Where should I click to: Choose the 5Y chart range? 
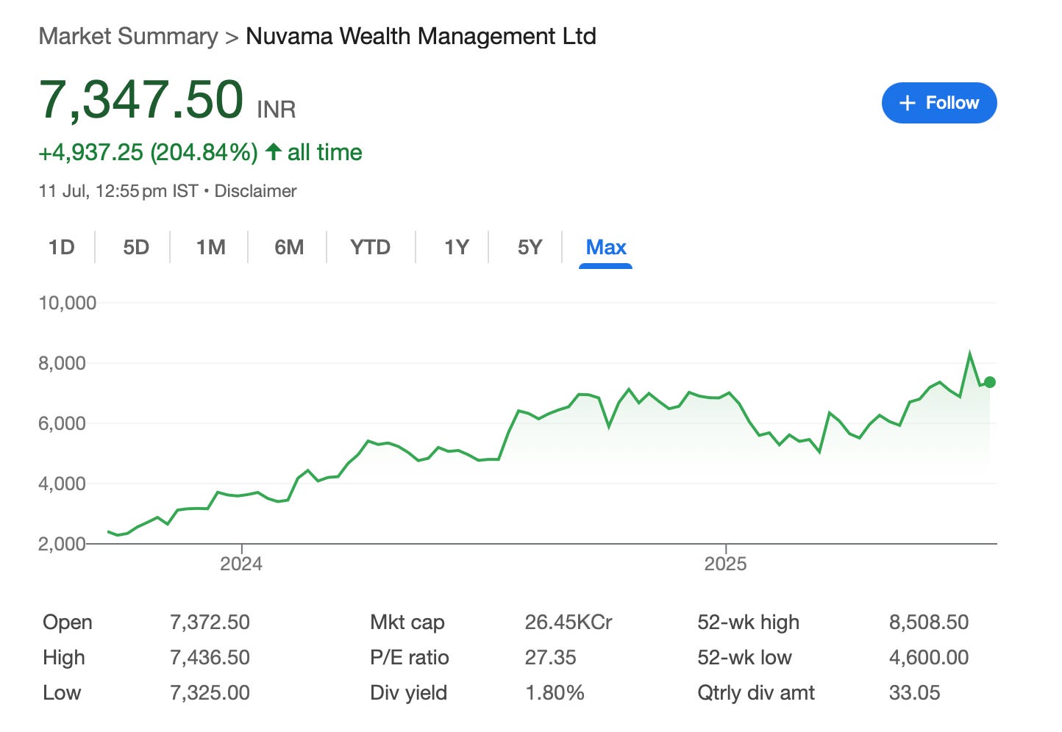[530, 247]
